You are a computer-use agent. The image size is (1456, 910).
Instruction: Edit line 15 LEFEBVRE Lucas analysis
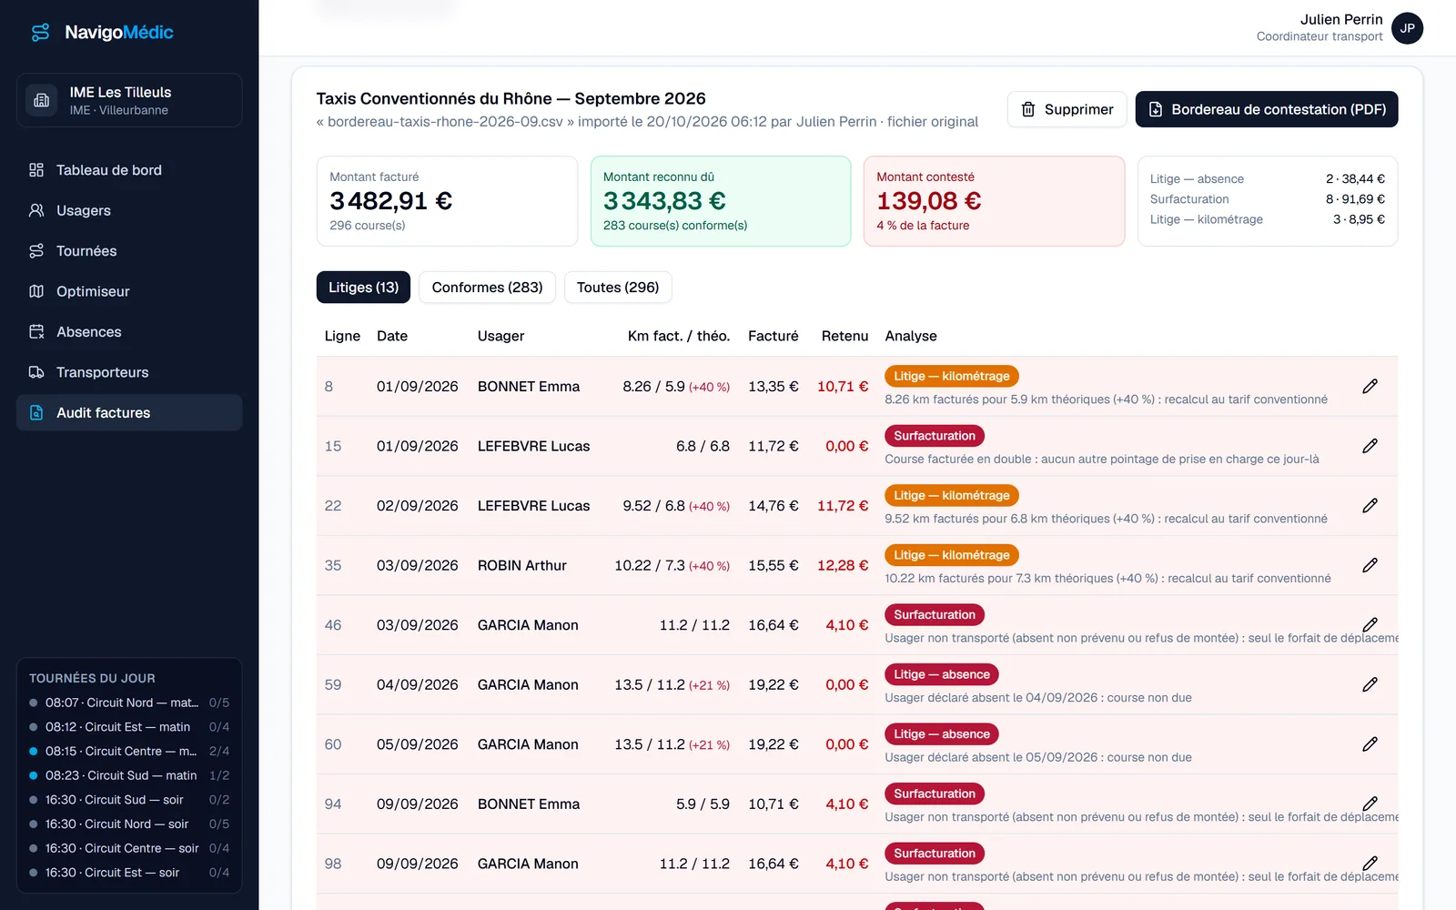pos(1370,446)
